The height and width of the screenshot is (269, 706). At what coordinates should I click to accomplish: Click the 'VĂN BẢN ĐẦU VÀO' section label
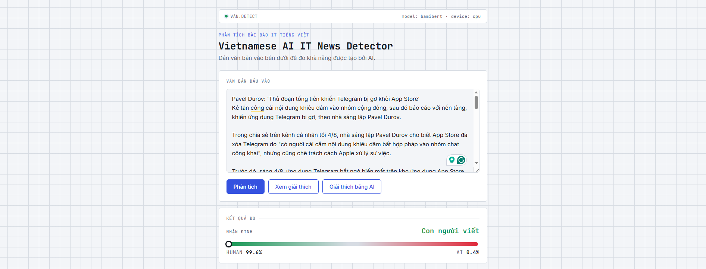tap(248, 81)
